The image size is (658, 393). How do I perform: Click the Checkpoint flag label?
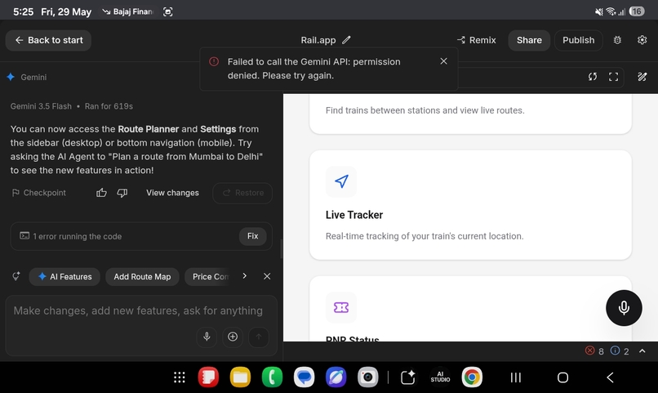39,193
